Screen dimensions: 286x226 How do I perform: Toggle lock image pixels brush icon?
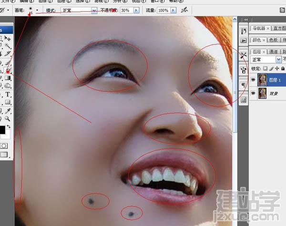(x=271, y=68)
